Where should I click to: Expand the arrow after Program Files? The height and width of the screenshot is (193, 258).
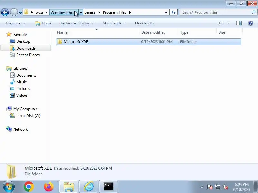tap(130, 12)
